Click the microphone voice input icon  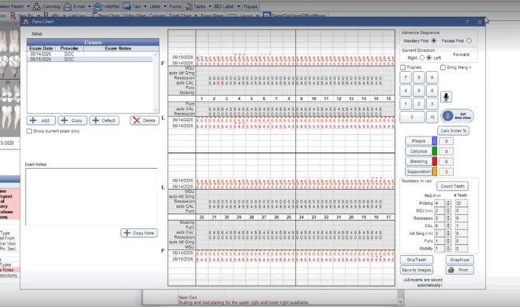446,97
